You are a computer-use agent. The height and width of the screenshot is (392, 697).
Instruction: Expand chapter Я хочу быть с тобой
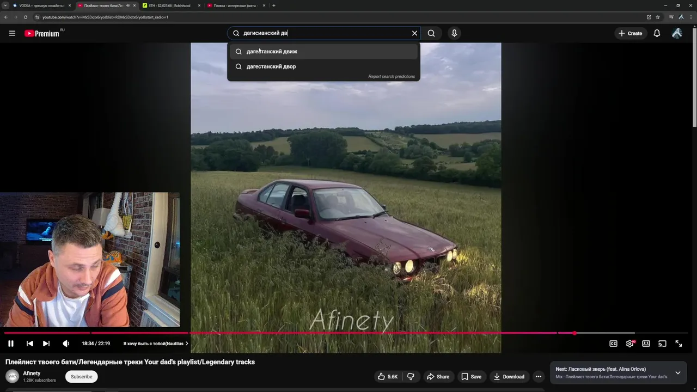156,344
